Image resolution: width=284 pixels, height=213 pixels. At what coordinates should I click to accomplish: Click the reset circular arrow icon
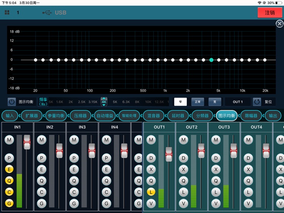(x=257, y=102)
